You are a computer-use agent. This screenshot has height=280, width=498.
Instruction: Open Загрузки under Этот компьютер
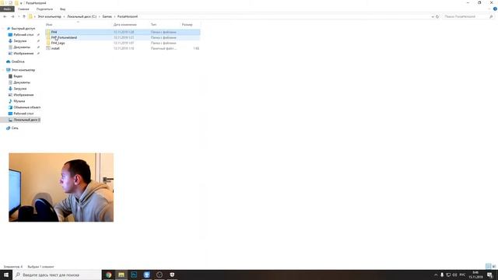click(20, 89)
